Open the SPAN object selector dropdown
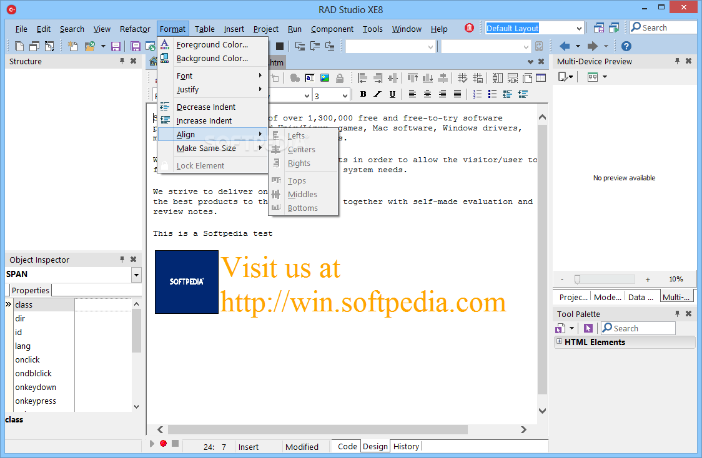702x458 pixels. tap(137, 275)
